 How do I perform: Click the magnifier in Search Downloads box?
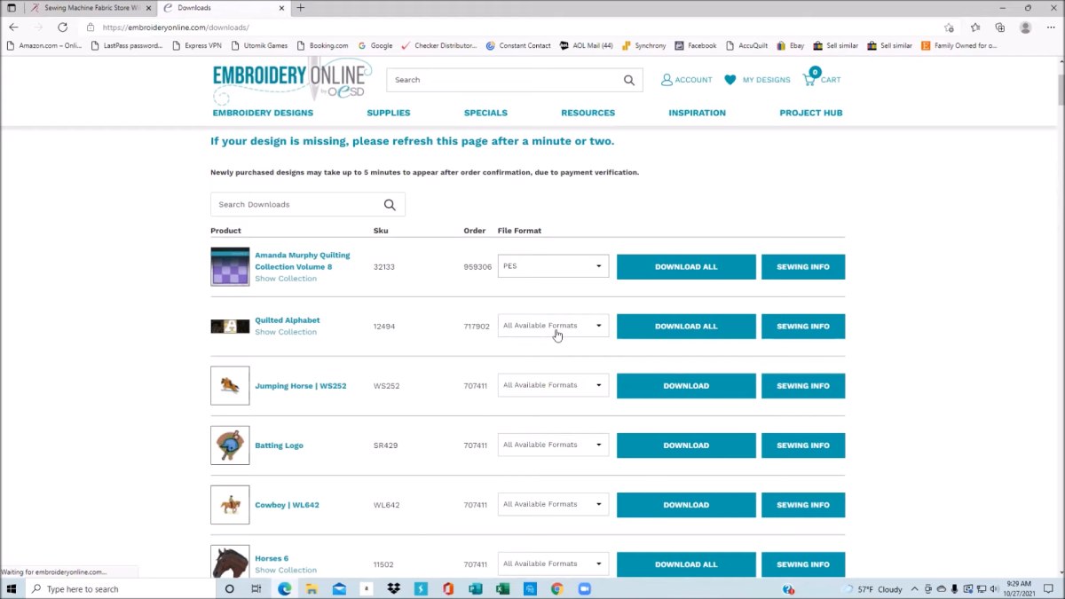[x=390, y=205]
